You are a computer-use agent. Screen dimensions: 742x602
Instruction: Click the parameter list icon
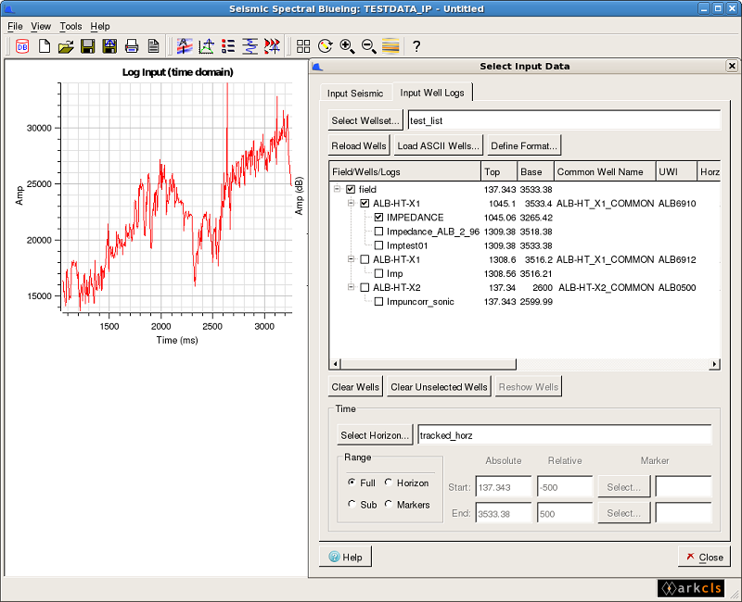228,46
